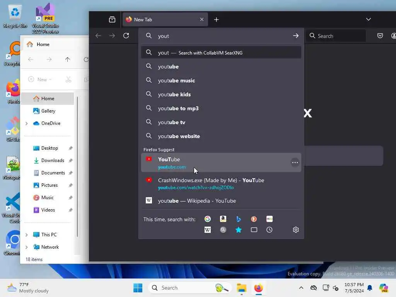This screenshot has height=297, width=396.
Task: Reload the Firefox page
Action: [126, 36]
